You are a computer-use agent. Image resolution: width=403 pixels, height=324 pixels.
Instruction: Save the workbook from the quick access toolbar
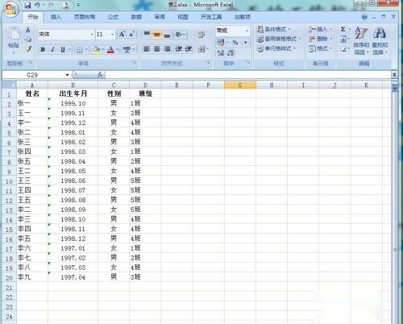(27, 5)
